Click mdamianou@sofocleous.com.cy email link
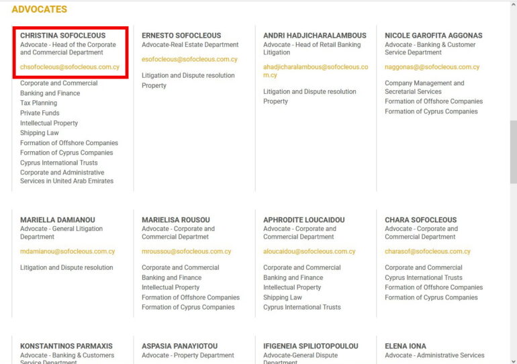This screenshot has height=364, width=517. [x=68, y=251]
